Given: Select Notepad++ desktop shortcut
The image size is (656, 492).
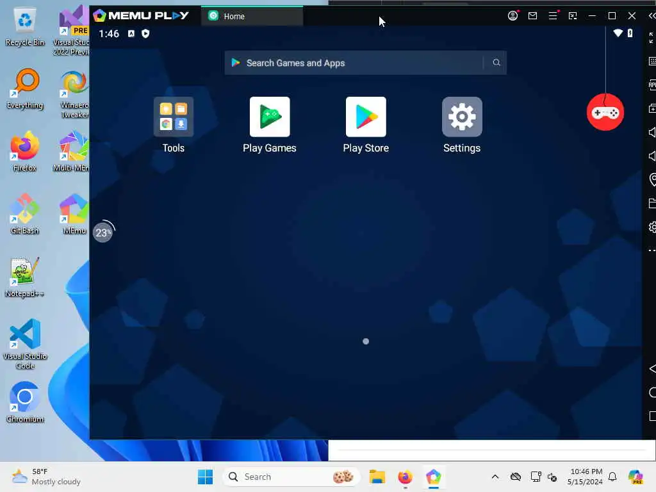Looking at the screenshot, I should click(25, 277).
